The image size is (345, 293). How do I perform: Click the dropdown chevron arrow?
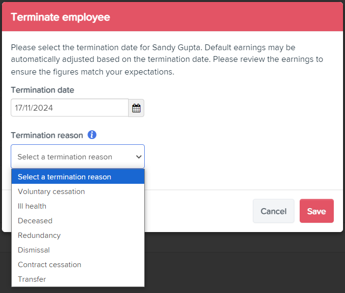pos(138,156)
